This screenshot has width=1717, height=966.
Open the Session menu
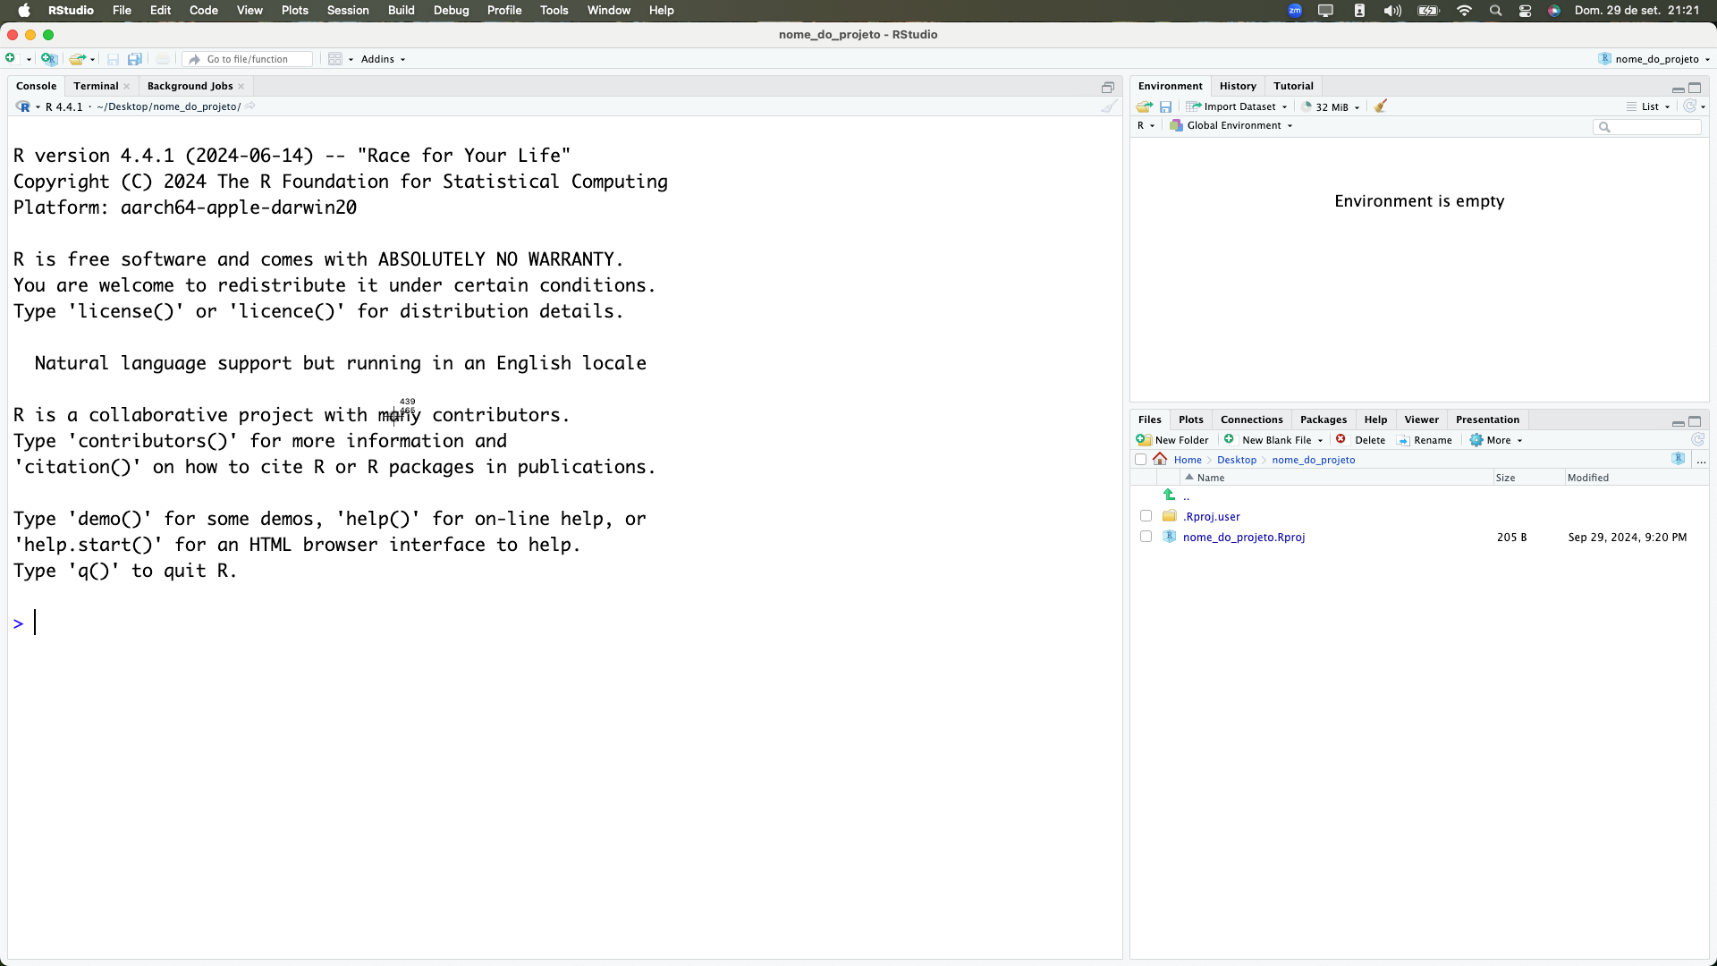(347, 11)
